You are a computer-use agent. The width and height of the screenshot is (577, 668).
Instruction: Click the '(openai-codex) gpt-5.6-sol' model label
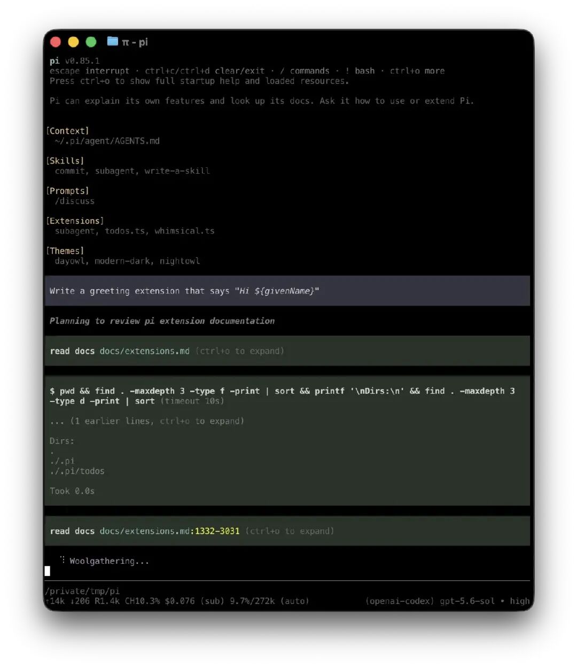coord(430,601)
